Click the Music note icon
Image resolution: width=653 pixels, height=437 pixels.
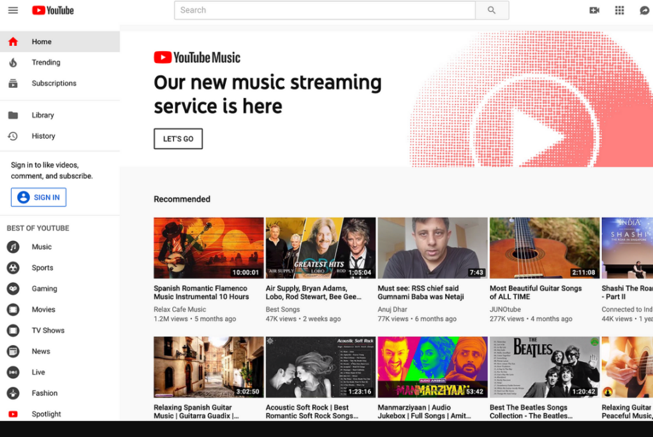[13, 247]
